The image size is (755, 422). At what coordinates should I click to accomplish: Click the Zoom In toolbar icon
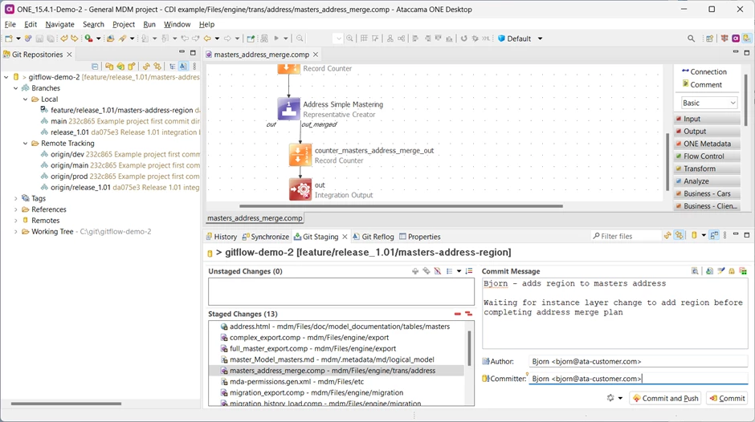(x=349, y=39)
